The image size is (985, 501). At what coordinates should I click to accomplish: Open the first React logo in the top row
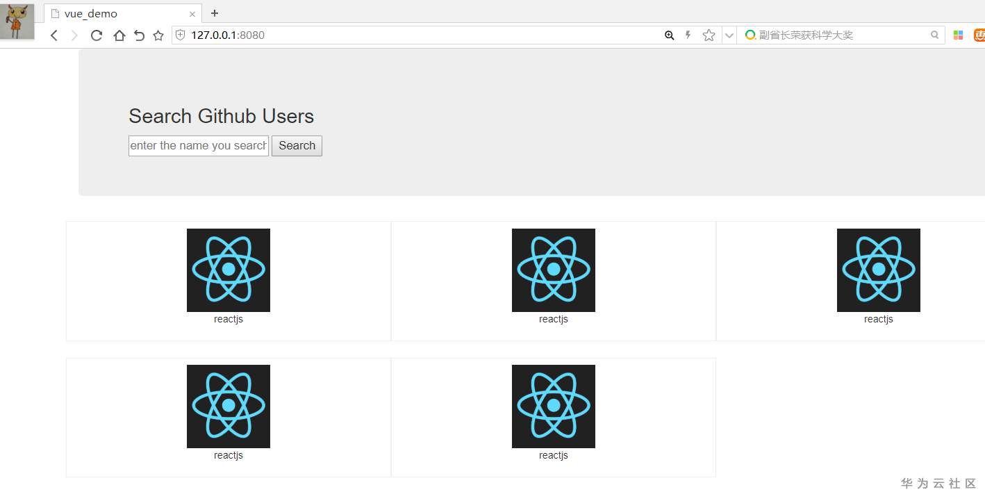pyautogui.click(x=229, y=270)
